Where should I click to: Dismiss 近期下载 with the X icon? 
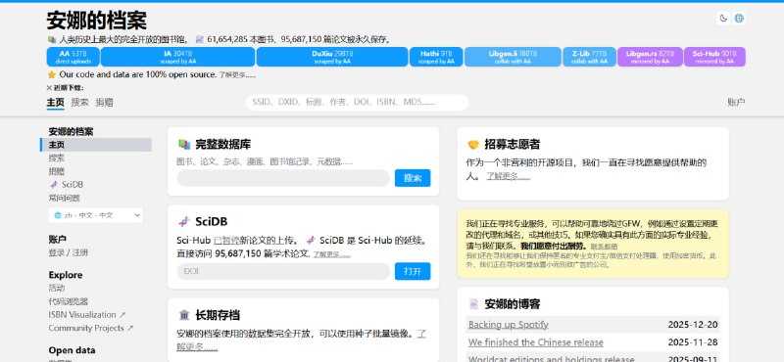(x=49, y=88)
